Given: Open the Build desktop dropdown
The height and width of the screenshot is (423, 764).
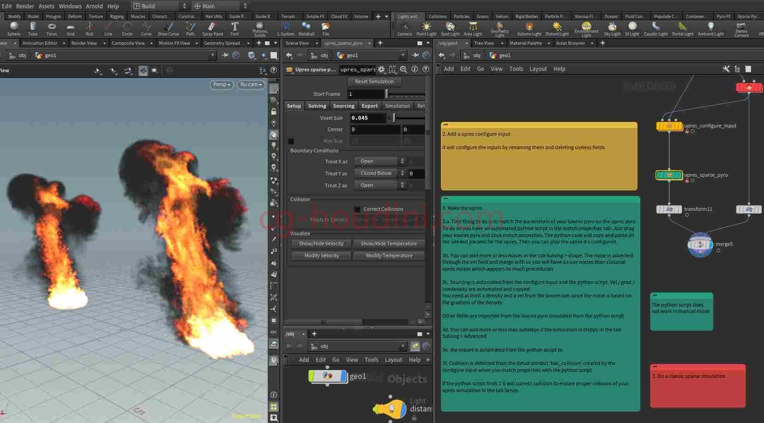Looking at the screenshot, I should (159, 6).
